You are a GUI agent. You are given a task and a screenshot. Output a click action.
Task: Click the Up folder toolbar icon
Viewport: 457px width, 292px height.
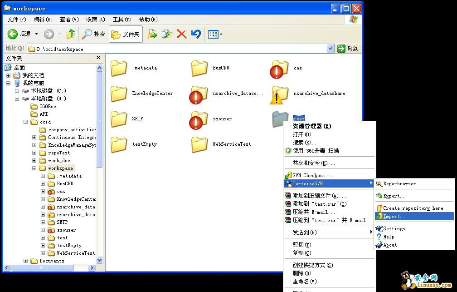point(70,34)
